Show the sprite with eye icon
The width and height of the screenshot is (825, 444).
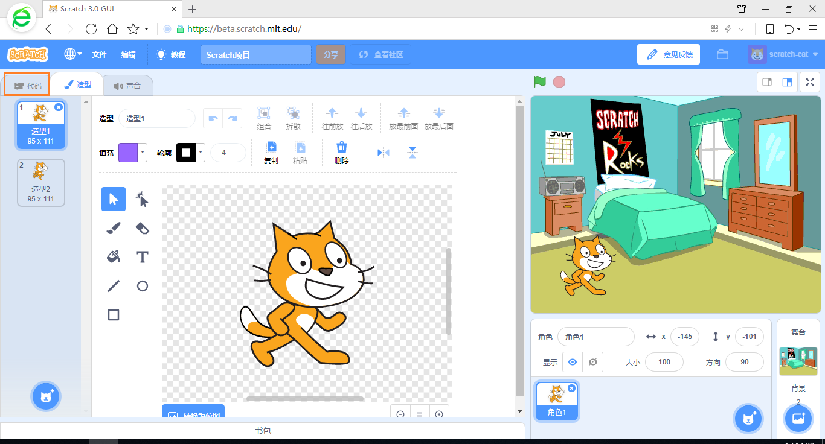pos(573,362)
